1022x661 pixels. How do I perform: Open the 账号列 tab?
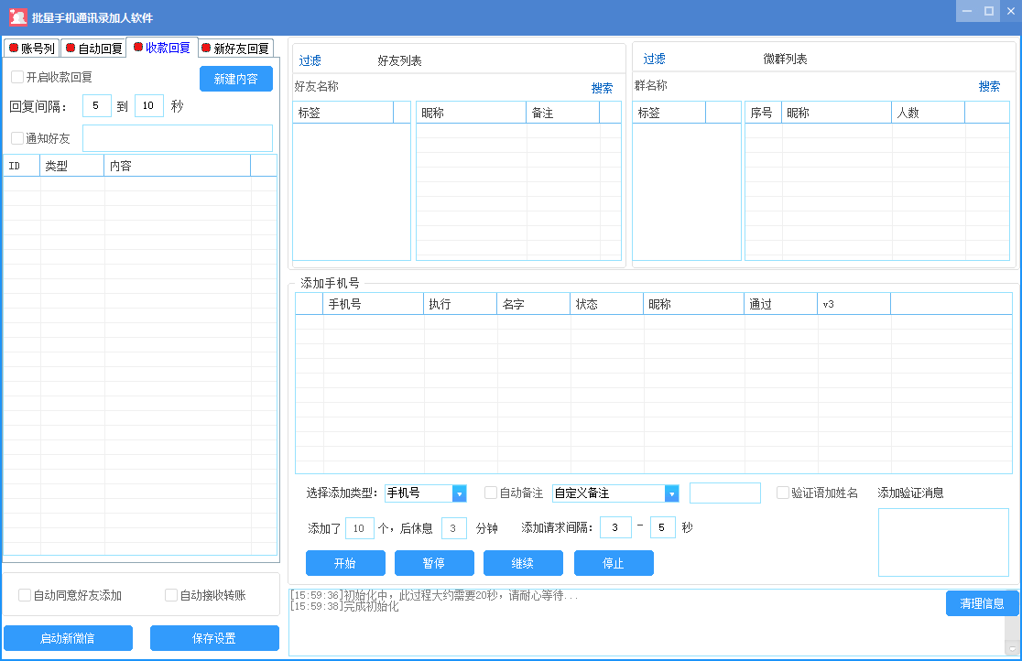[x=31, y=49]
